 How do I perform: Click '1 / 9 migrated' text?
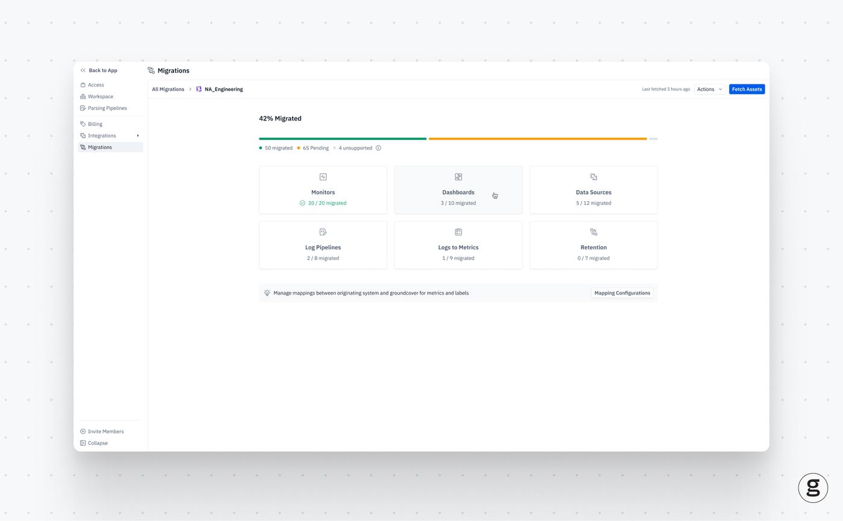tap(458, 258)
